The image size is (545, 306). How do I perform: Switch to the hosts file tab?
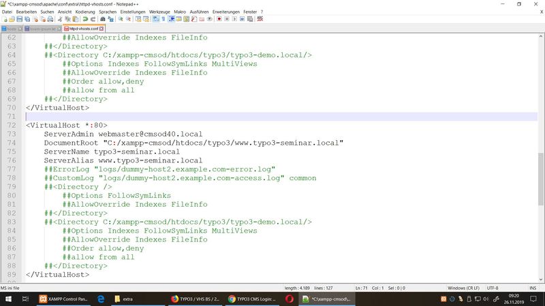11,29
